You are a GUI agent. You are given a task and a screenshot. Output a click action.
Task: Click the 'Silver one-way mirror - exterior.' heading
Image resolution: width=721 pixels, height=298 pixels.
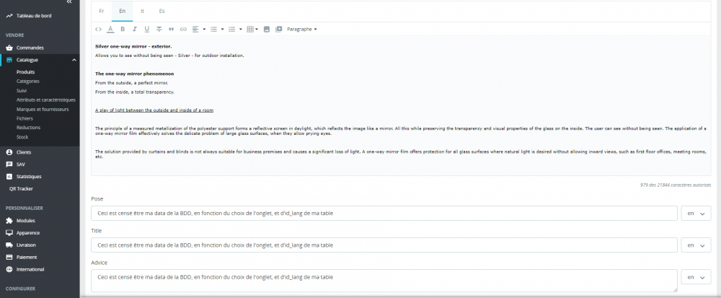(133, 46)
